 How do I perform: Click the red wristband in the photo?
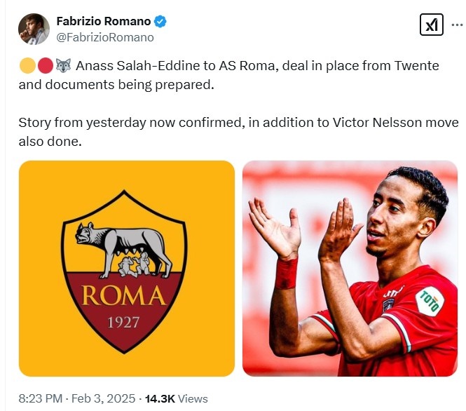(x=286, y=272)
